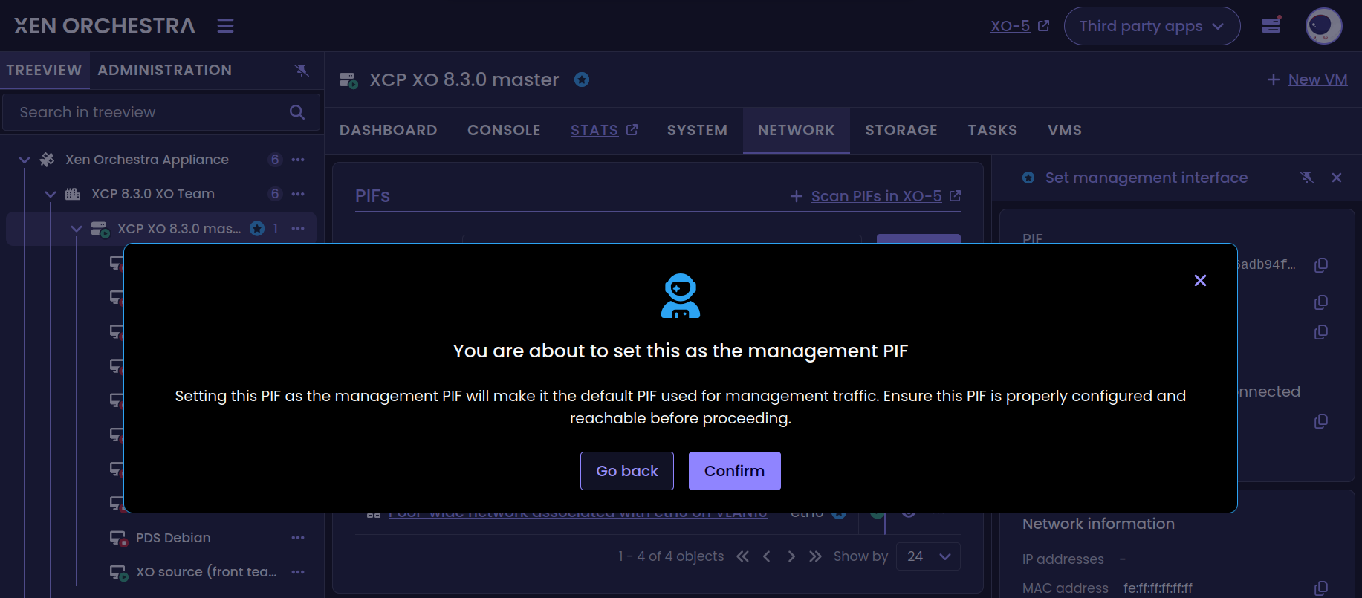Viewport: 1362px width, 598px height.
Task: Open the Dashboard tab
Action: (x=389, y=130)
